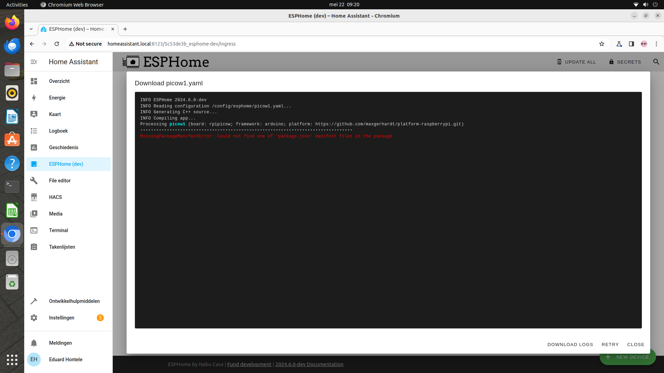This screenshot has height=373, width=664.
Task: Open Firefox from the Ubuntu dock
Action: (x=12, y=22)
